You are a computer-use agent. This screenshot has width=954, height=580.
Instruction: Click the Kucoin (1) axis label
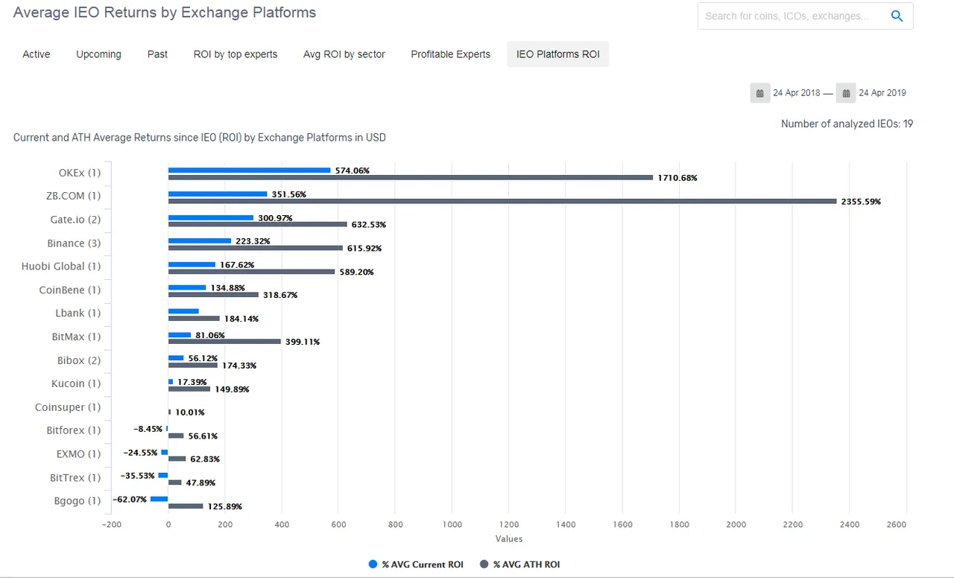76,383
